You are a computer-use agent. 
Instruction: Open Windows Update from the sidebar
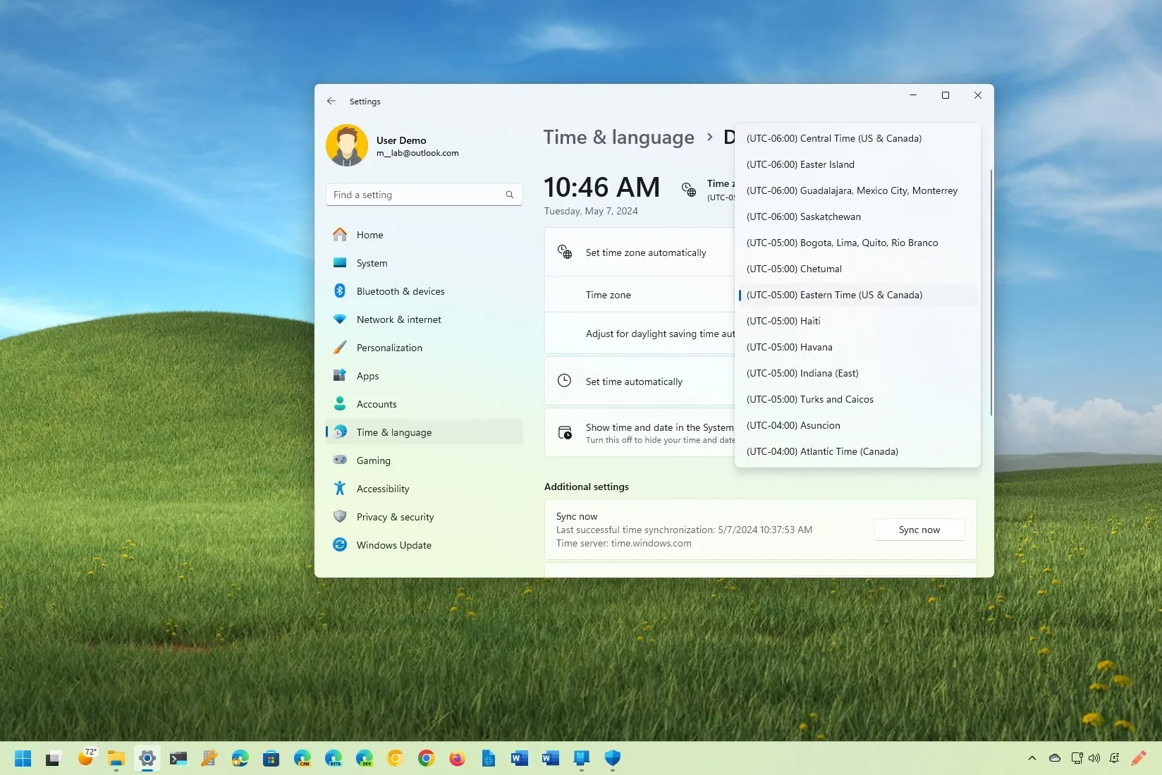click(x=393, y=544)
